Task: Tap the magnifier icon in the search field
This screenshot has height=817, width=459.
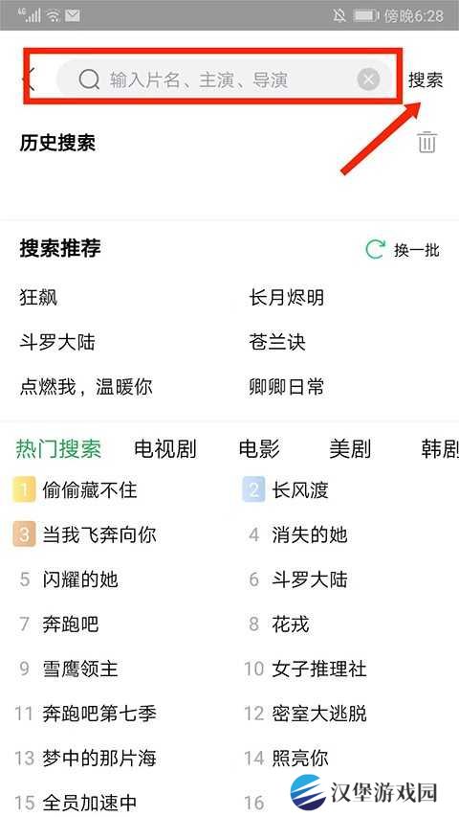Action: pos(89,79)
